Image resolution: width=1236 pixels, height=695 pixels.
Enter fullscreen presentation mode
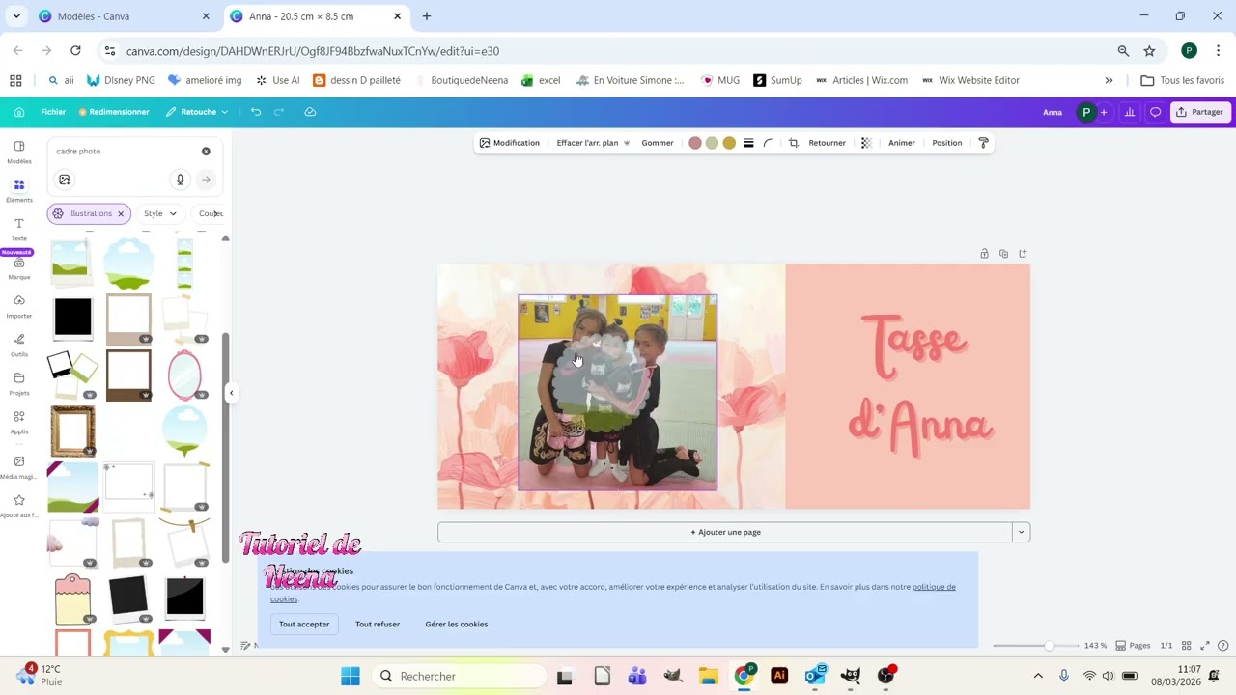pyautogui.click(x=1205, y=646)
